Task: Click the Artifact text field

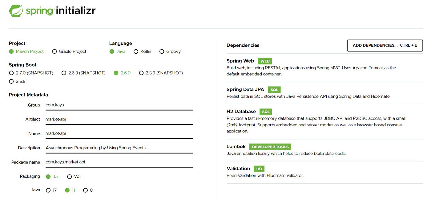Action: [119, 119]
